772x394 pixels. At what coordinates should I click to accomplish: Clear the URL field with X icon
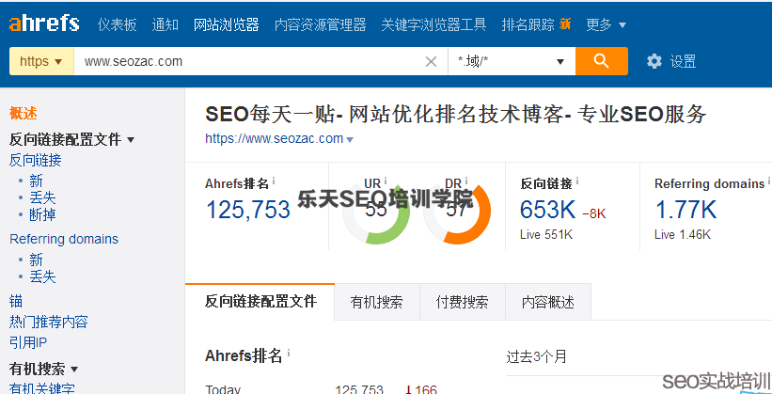click(x=431, y=62)
